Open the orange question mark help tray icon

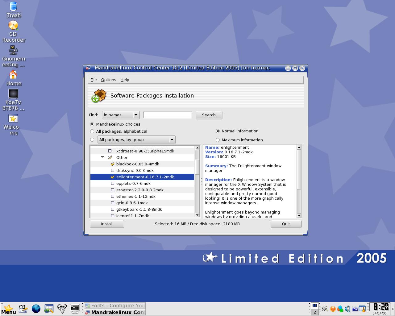point(333,309)
